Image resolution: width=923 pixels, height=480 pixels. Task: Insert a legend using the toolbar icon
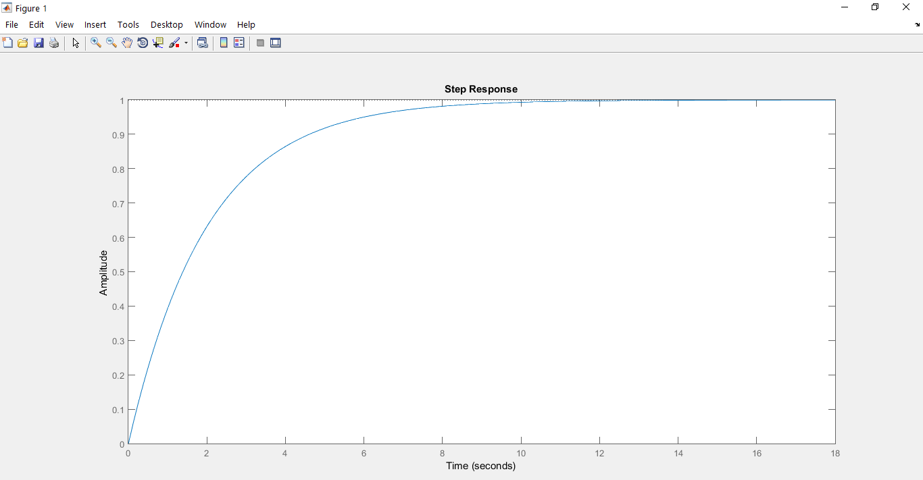[239, 43]
